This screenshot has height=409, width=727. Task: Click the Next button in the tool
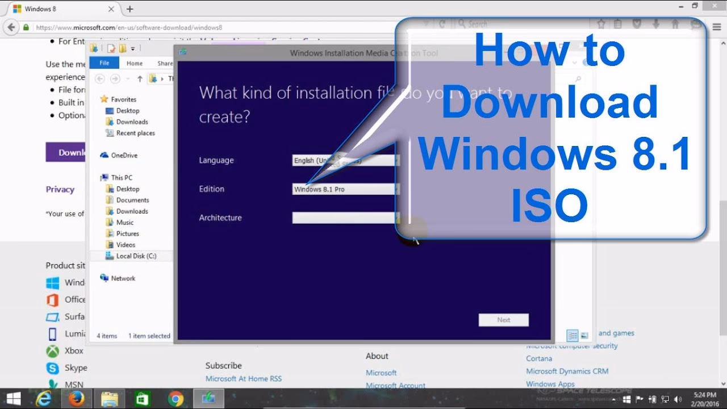[x=503, y=320]
